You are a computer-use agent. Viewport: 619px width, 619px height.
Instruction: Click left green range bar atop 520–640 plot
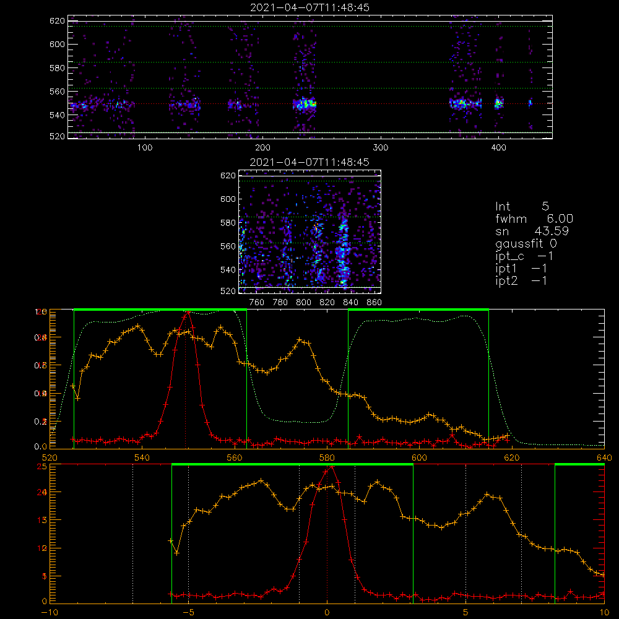160,309
